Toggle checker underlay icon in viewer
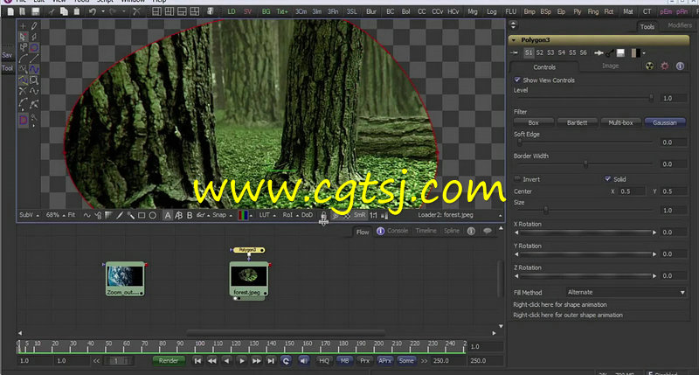 346,215
